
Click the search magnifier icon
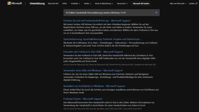pyautogui.click(x=197, y=3)
